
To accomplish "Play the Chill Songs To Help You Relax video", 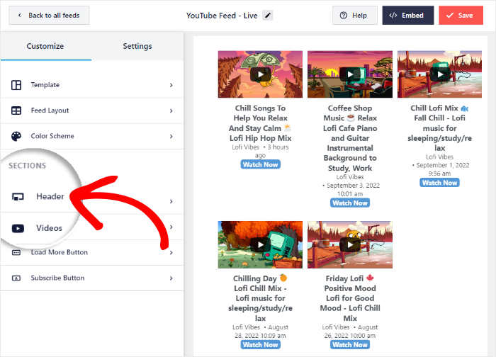I will pyautogui.click(x=260, y=74).
